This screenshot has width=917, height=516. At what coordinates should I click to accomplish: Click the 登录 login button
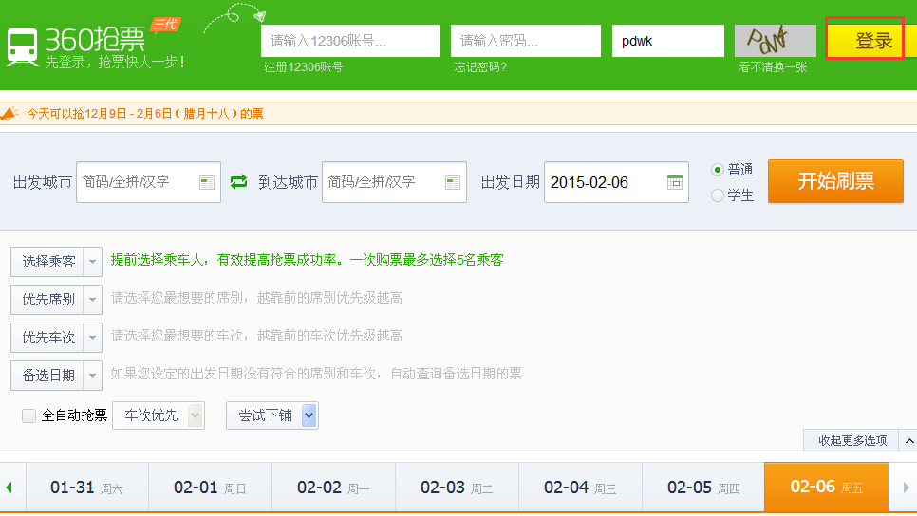865,41
